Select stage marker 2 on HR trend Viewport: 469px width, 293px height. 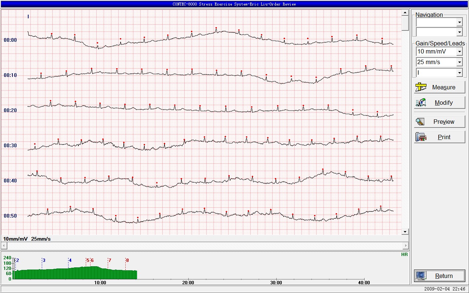(x=17, y=260)
